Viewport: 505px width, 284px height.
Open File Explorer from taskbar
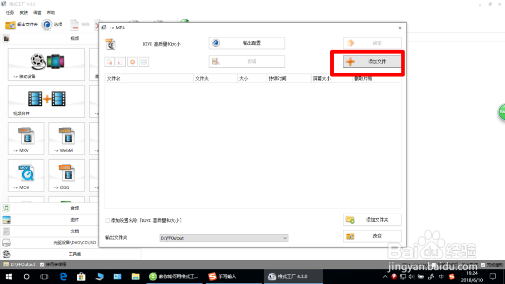(x=135, y=276)
